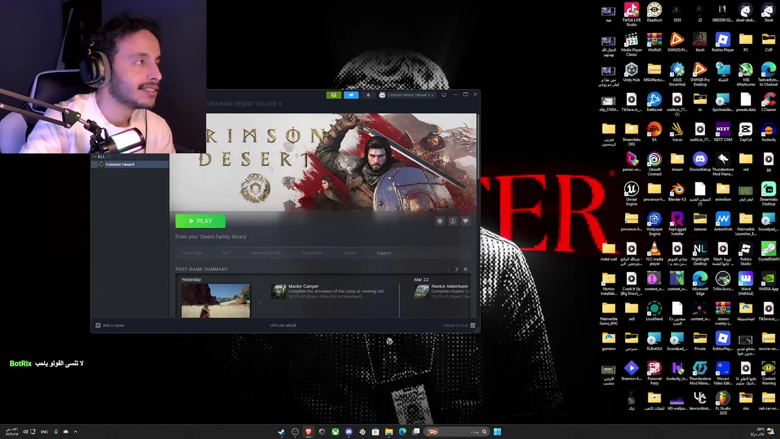Open the Store Page tab
This screenshot has width=780, height=439.
tap(192, 252)
